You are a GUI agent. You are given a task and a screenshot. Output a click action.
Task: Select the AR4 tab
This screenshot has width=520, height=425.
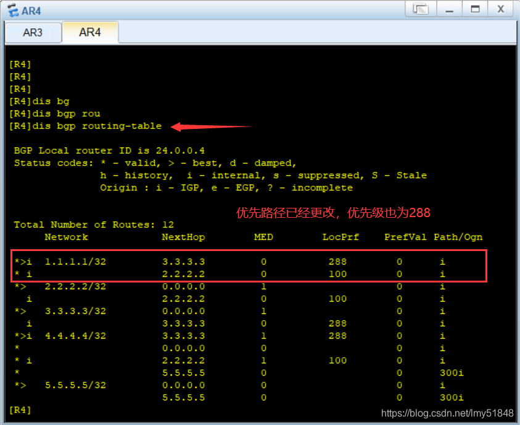tap(90, 32)
